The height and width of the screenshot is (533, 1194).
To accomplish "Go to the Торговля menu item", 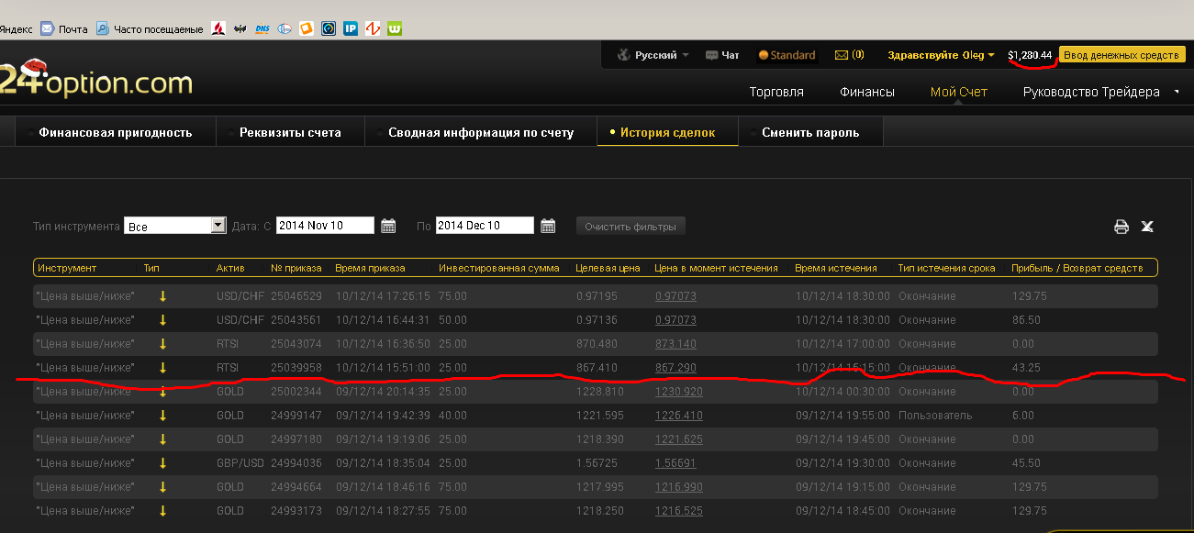I will pyautogui.click(x=776, y=92).
